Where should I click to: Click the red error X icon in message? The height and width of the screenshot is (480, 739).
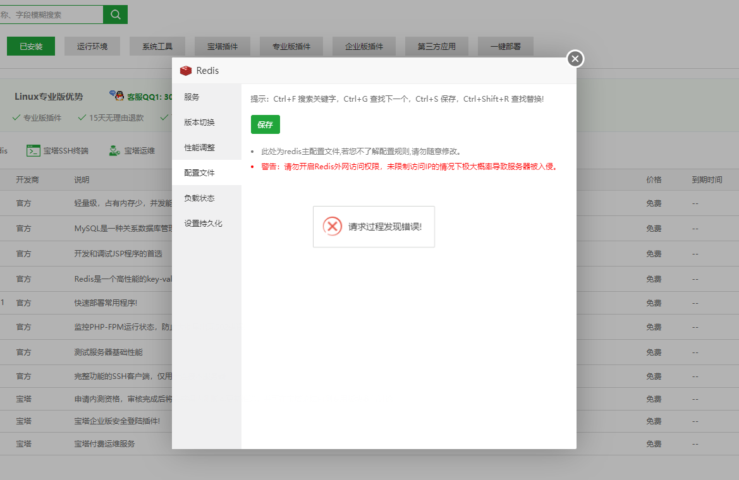[333, 227]
